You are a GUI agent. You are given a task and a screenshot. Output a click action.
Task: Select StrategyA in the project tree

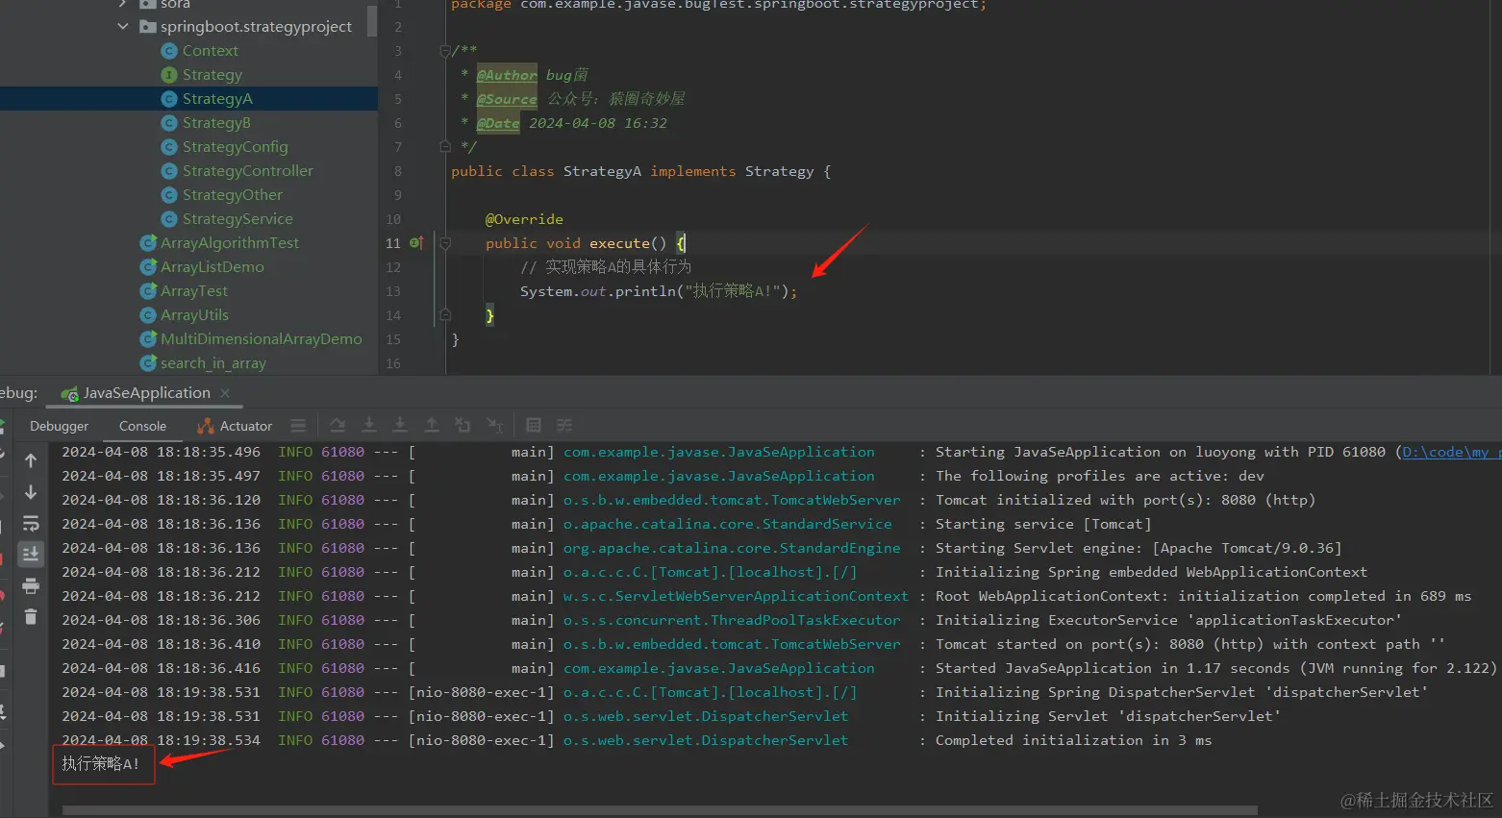pos(217,99)
